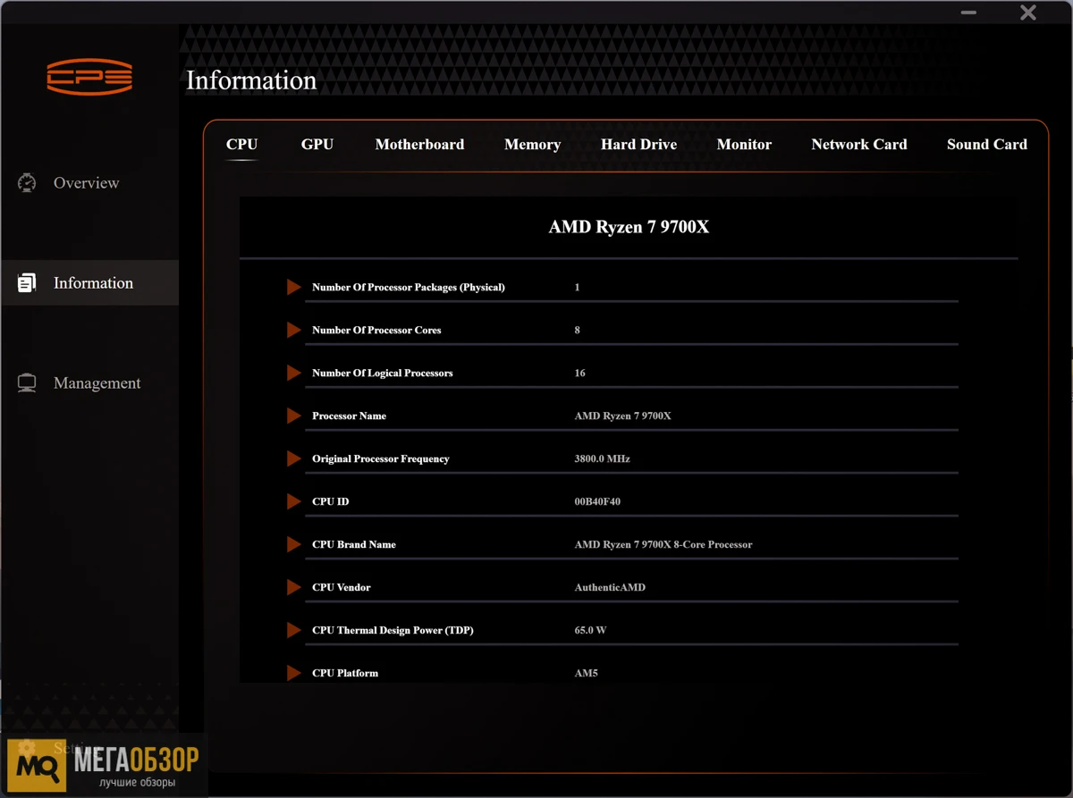Click arrow beside Number Of Processor Cores
Image resolution: width=1073 pixels, height=798 pixels.
(x=293, y=330)
